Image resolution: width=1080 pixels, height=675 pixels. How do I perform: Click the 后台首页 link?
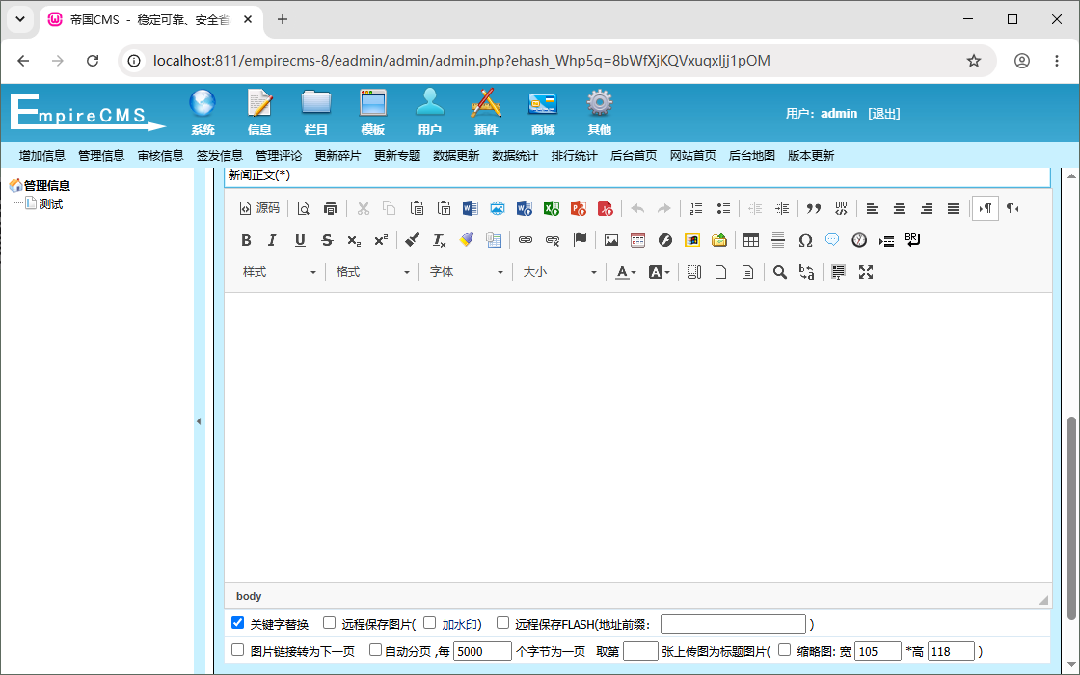click(634, 155)
